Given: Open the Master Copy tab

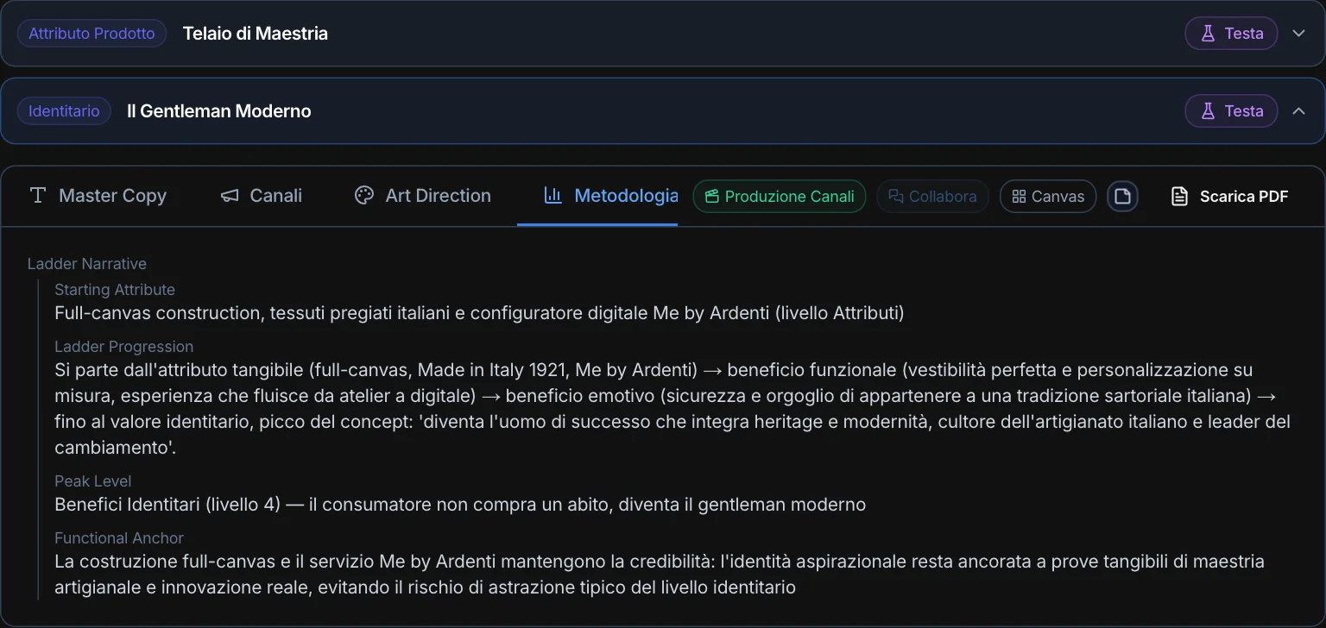Looking at the screenshot, I should point(98,196).
